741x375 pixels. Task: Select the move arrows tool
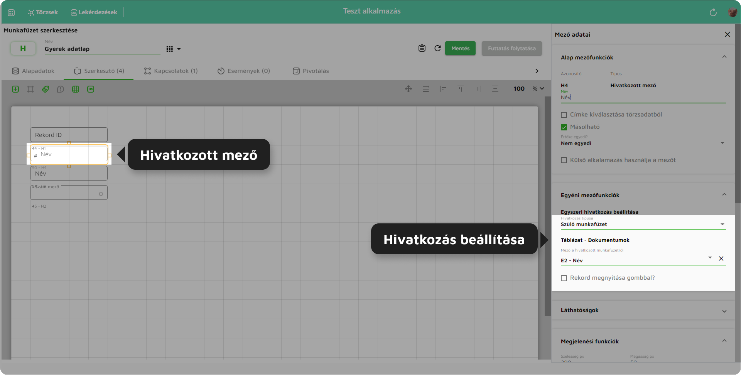point(408,89)
